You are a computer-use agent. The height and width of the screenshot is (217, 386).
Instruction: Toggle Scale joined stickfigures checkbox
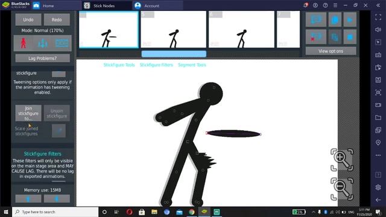(x=59, y=131)
